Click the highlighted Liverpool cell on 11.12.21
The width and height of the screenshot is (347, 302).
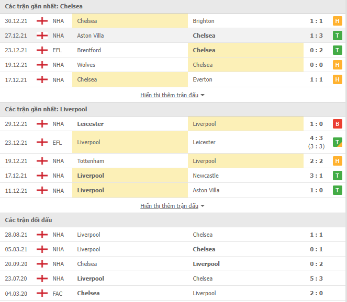pyautogui.click(x=130, y=190)
